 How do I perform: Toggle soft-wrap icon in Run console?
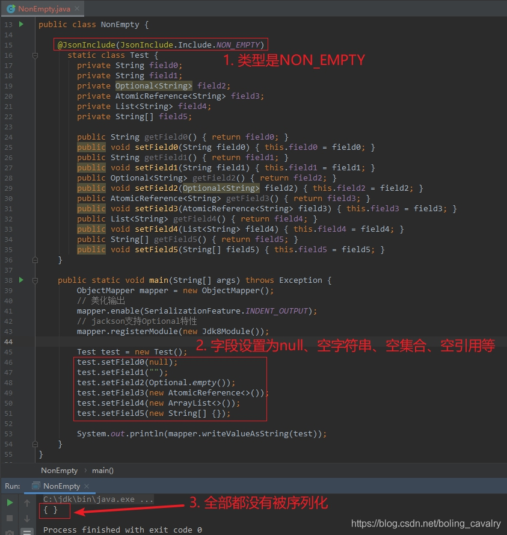click(x=27, y=532)
